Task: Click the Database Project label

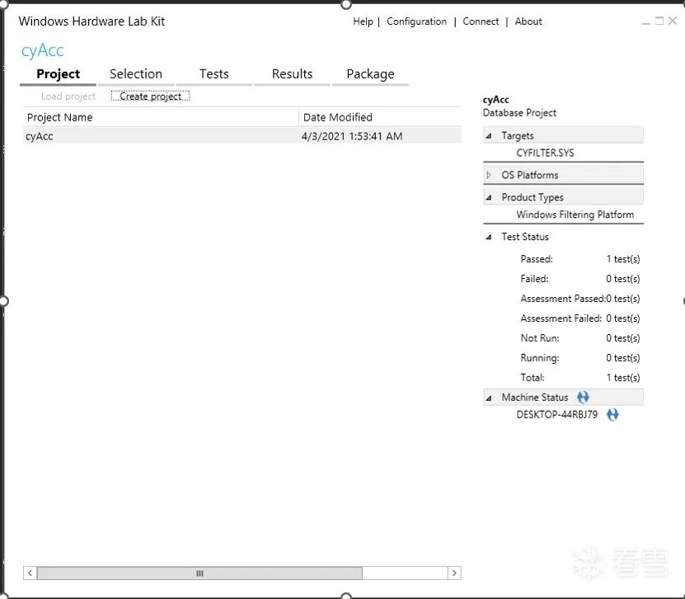Action: pos(519,113)
